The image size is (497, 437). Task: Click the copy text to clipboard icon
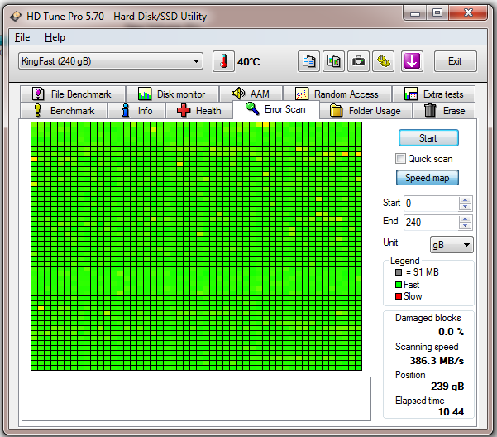[309, 61]
